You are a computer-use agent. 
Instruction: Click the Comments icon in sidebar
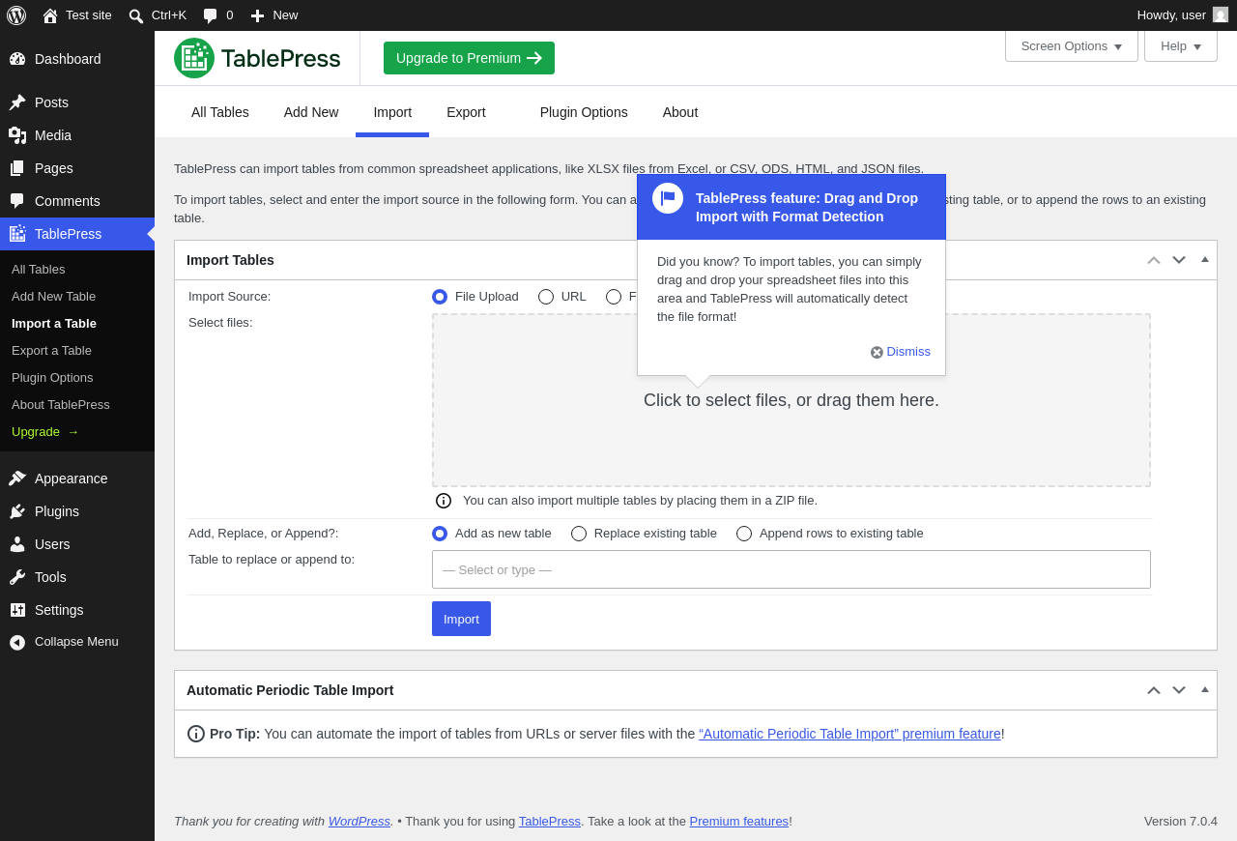pyautogui.click(x=17, y=201)
